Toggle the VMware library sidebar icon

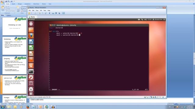pyautogui.click(x=50, y=13)
